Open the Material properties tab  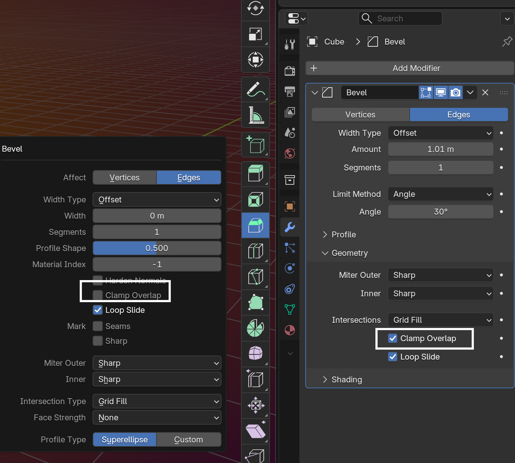(290, 330)
